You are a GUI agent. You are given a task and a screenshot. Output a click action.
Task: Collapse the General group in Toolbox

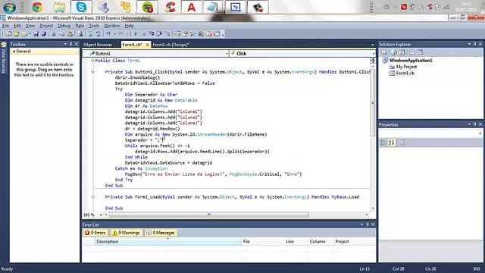tap(14, 52)
